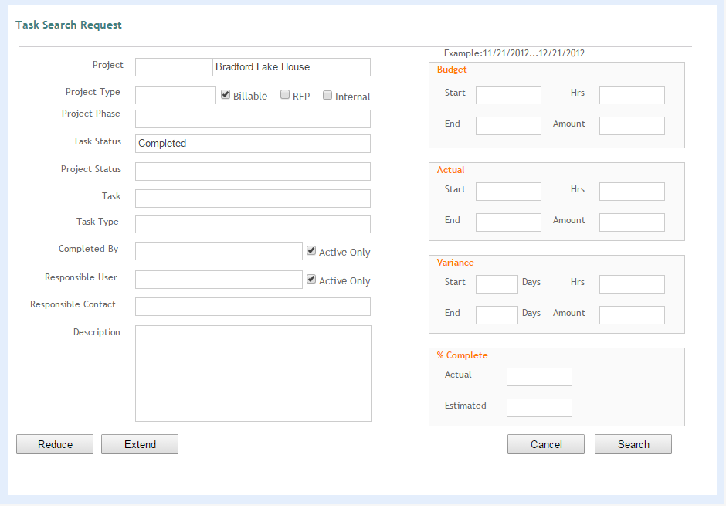Select the Budget Start date field

[x=508, y=95]
